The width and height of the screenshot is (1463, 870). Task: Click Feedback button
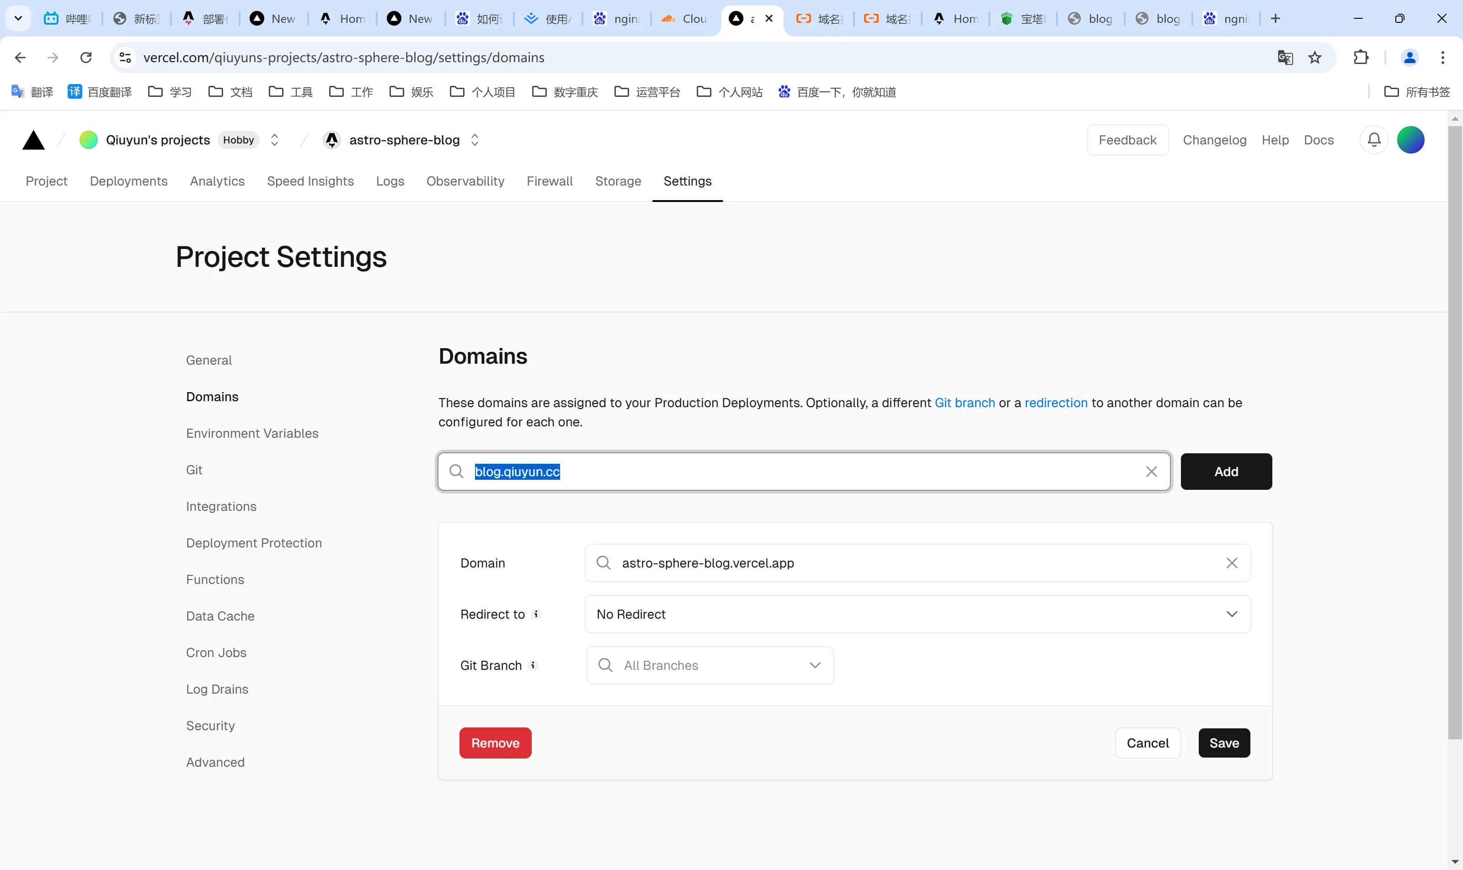1127,140
